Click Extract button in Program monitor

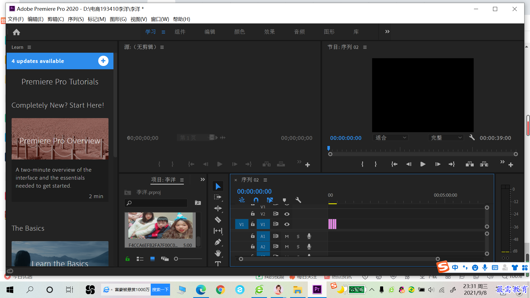(484, 164)
